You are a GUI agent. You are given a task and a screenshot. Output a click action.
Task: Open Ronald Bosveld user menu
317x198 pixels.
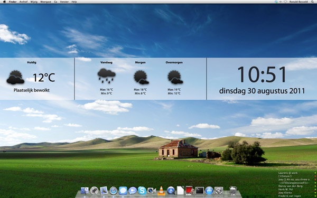(299, 2)
